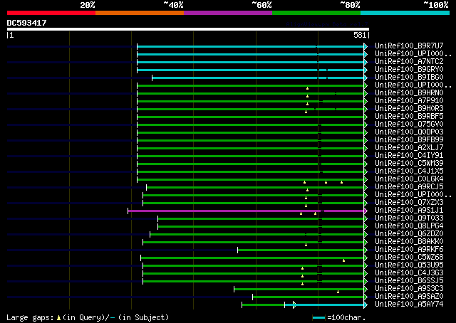Viewport: 456px width, 323px height.
Task: Click the green alignment bar in the A9RKF6 row
Action: [301, 250]
